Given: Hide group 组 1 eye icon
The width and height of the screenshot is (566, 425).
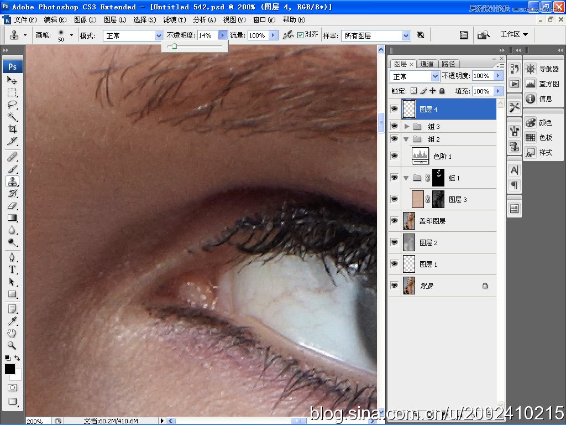Looking at the screenshot, I should (394, 178).
